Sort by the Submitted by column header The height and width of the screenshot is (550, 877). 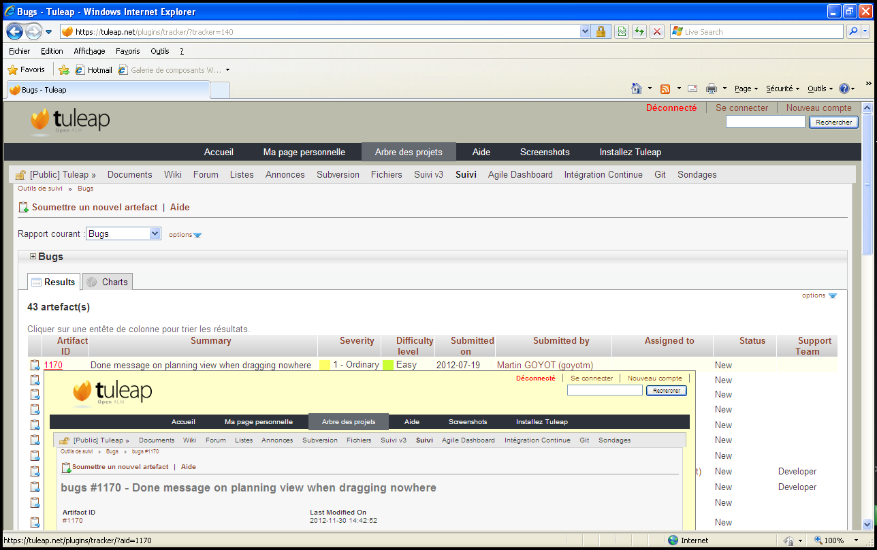[561, 341]
